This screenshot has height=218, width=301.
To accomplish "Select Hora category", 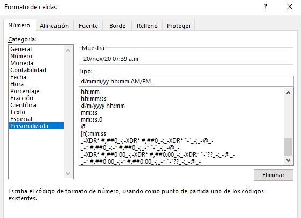I will 36,84.
